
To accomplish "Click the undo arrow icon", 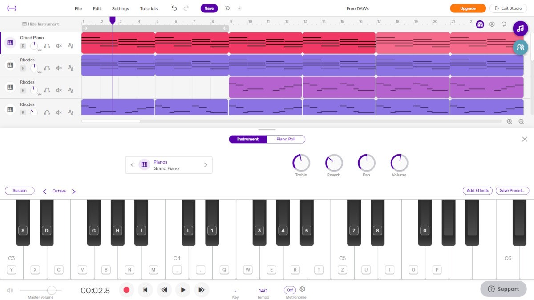I will click(174, 8).
